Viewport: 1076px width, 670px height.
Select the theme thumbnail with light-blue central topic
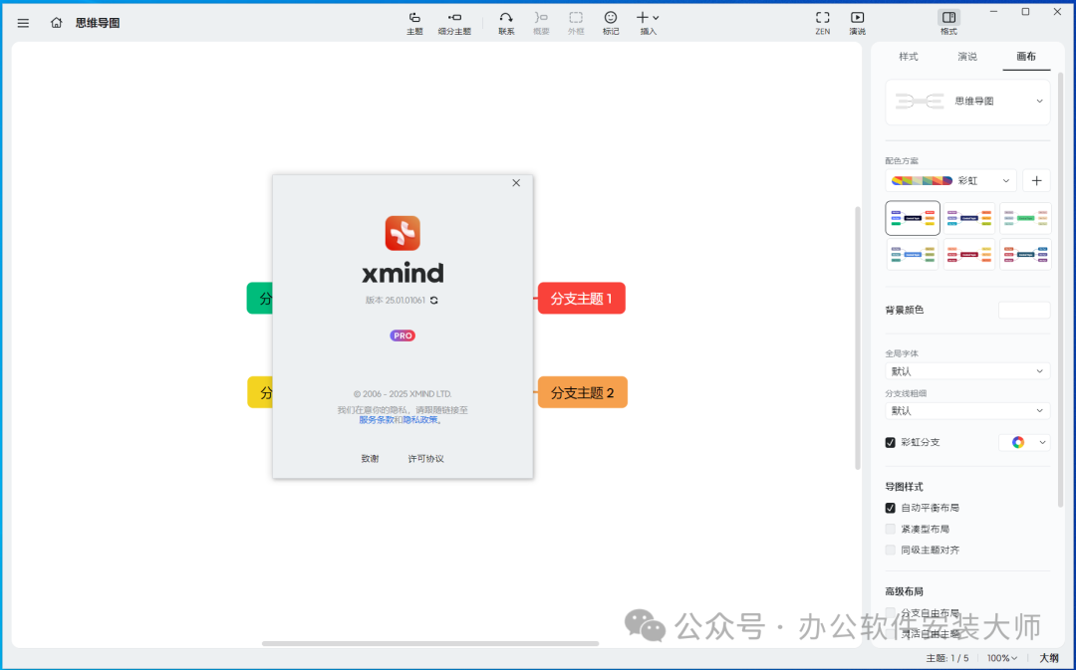coord(913,255)
